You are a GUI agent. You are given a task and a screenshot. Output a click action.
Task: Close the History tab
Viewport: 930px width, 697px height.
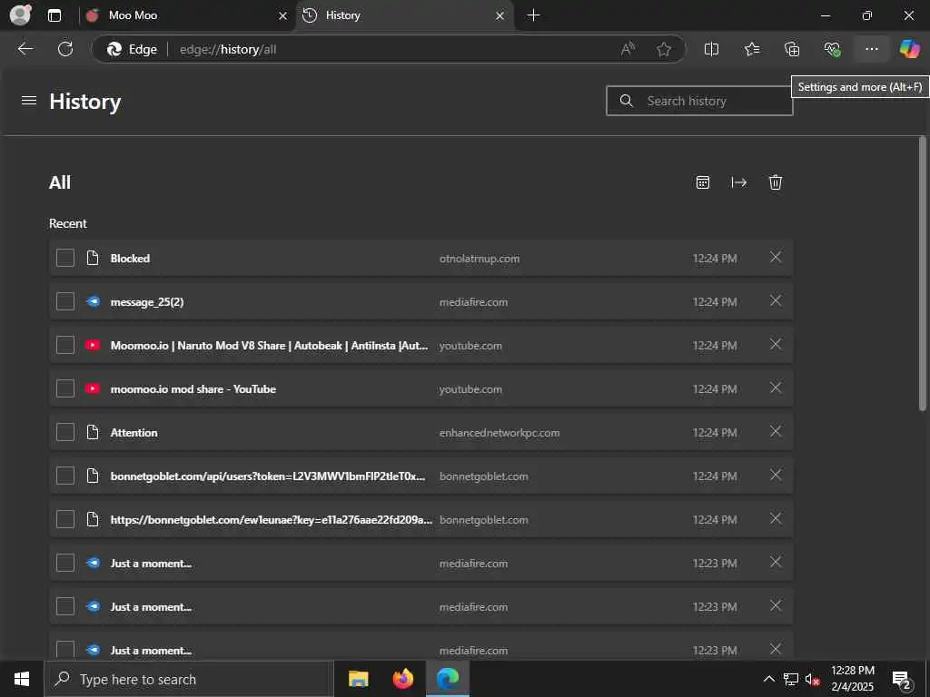pyautogui.click(x=500, y=16)
